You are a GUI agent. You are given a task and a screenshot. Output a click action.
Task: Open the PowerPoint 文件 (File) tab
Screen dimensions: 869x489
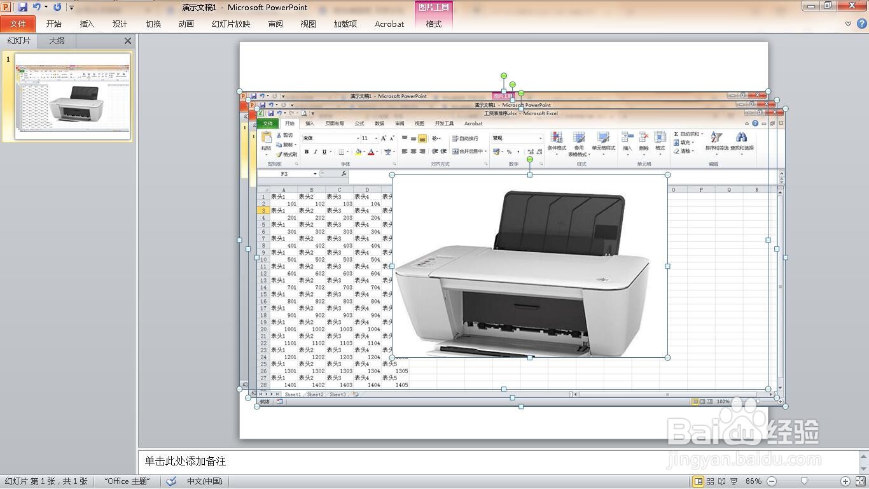(x=18, y=24)
